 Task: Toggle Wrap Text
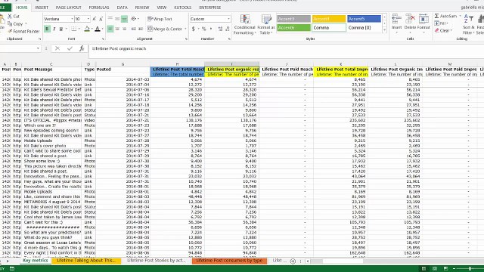click(160, 19)
